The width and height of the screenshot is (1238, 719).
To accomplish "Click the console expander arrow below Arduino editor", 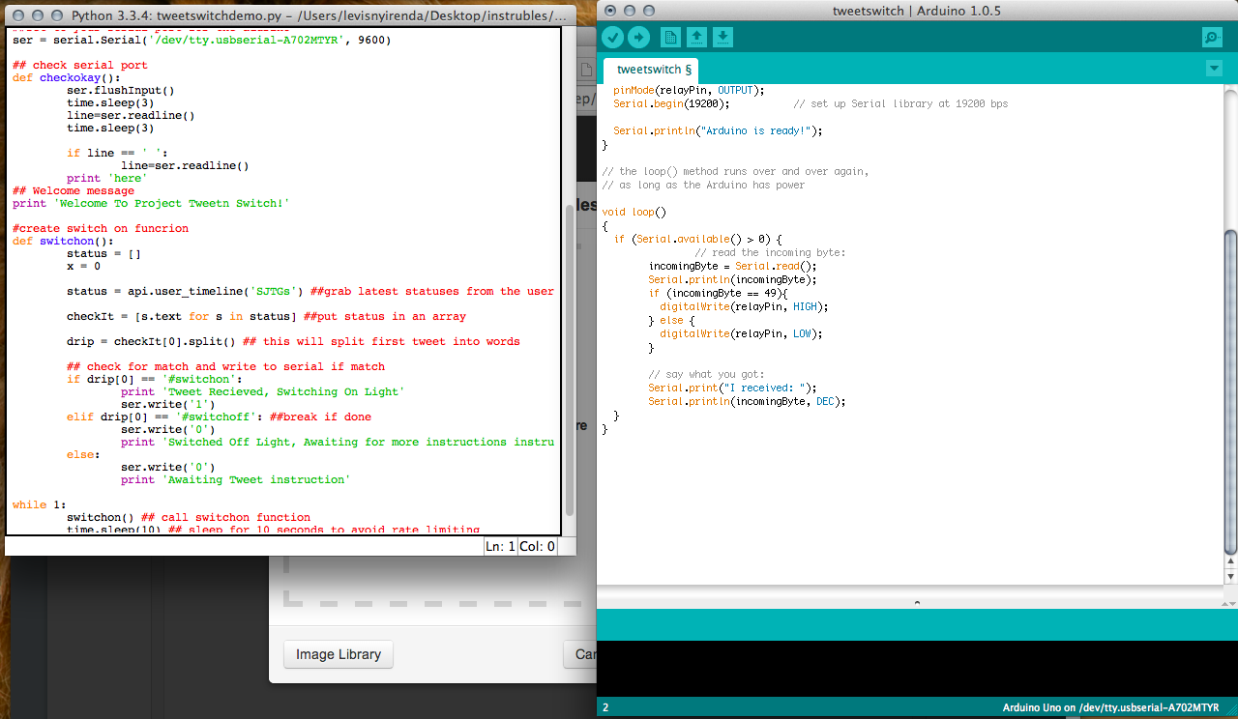I will click(x=917, y=602).
